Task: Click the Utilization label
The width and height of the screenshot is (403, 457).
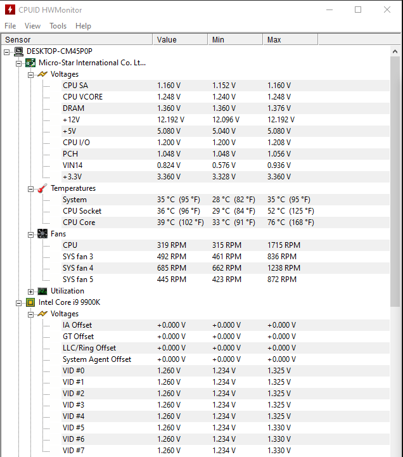Action: point(67,291)
